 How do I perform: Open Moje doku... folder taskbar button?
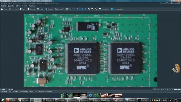23,100
